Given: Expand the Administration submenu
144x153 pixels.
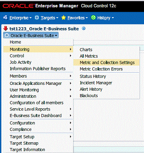Looking at the screenshot, I should (x=38, y=96).
